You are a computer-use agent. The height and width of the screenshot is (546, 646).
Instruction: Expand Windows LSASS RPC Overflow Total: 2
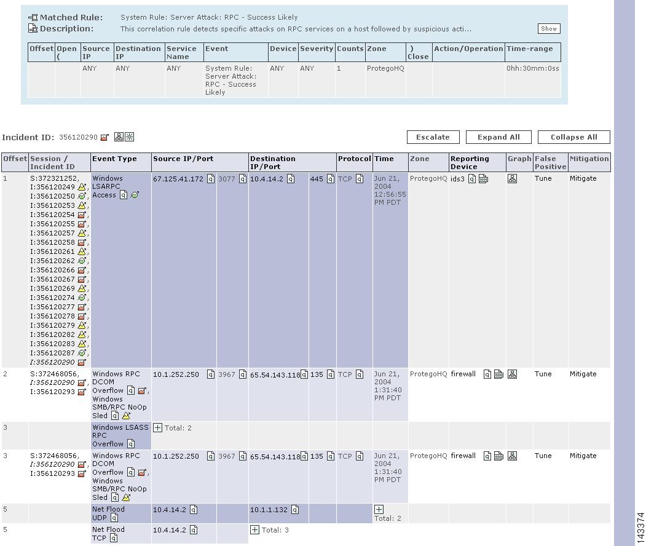point(158,428)
